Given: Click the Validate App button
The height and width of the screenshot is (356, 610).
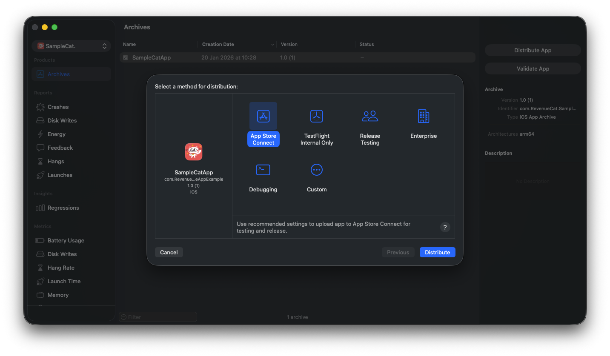Looking at the screenshot, I should 533,68.
